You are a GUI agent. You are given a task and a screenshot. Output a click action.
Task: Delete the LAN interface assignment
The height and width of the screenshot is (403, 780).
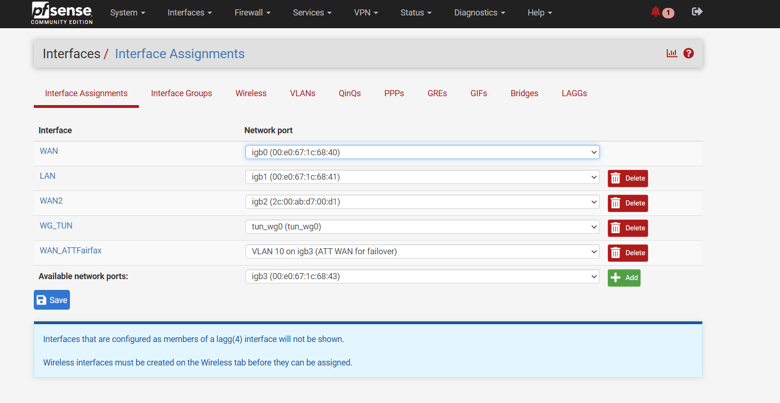tap(627, 178)
